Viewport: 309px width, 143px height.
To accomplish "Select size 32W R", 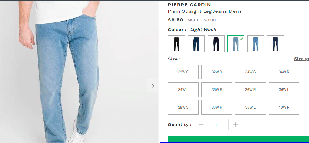I will click(x=217, y=72).
